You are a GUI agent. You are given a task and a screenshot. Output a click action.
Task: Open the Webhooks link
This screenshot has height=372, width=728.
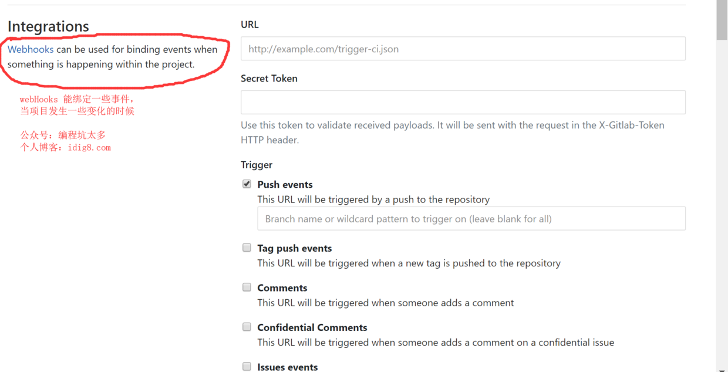pos(31,49)
